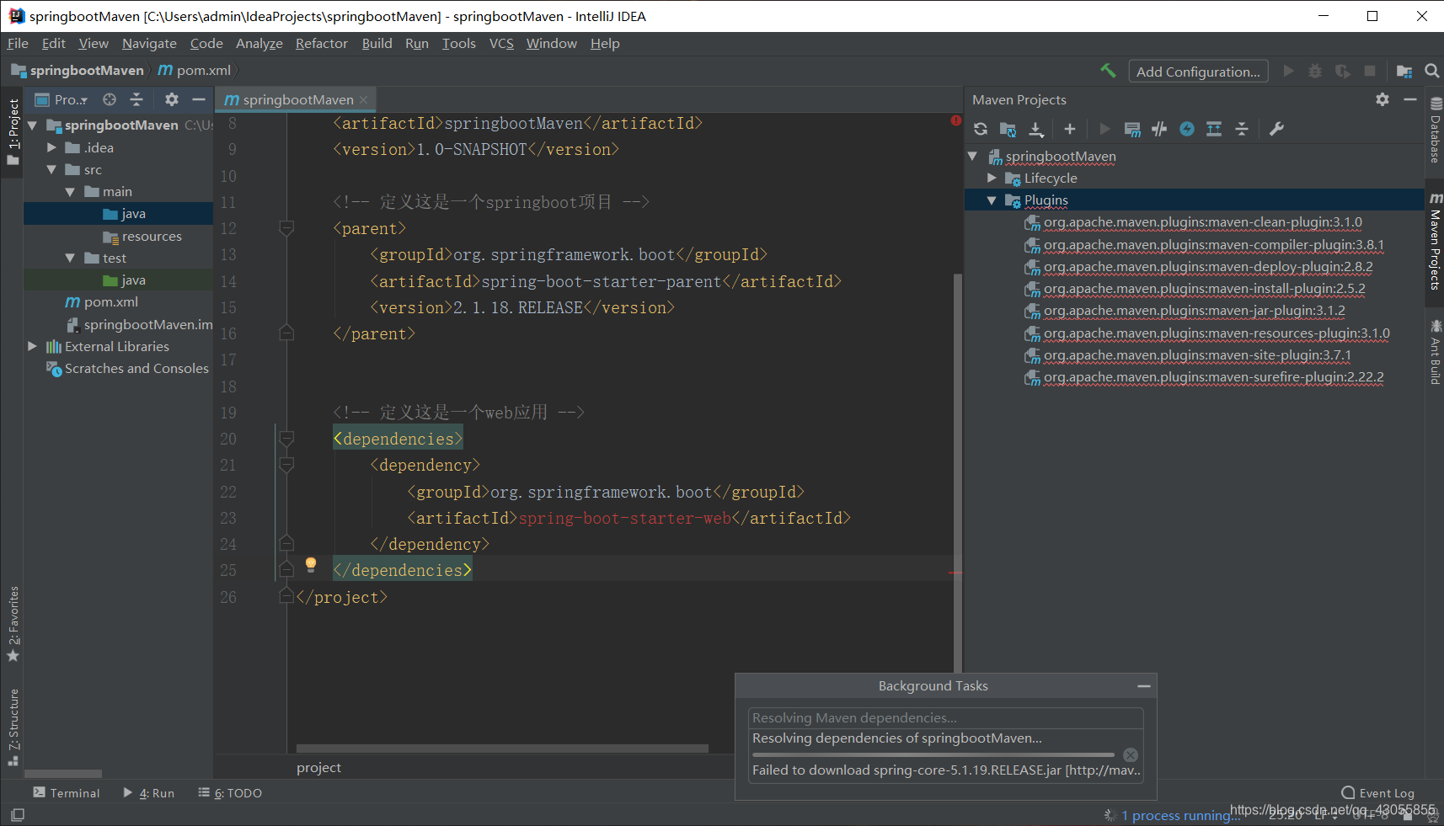The image size is (1444, 826).
Task: Collapse all nodes in Maven Projects panel
Action: pyautogui.click(x=1242, y=129)
